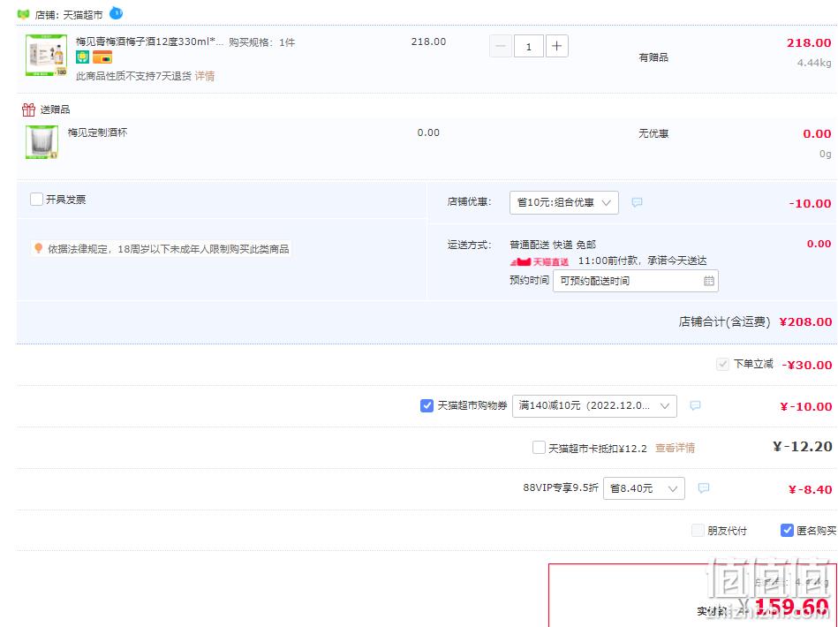The width and height of the screenshot is (838, 627).
Task: Click the 可预约配送时间 delivery time field
Action: click(x=636, y=281)
